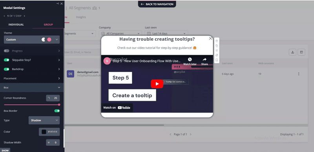This screenshot has width=314, height=152.
Task: Close the Modal Settings panel
Action: (x=62, y=4)
